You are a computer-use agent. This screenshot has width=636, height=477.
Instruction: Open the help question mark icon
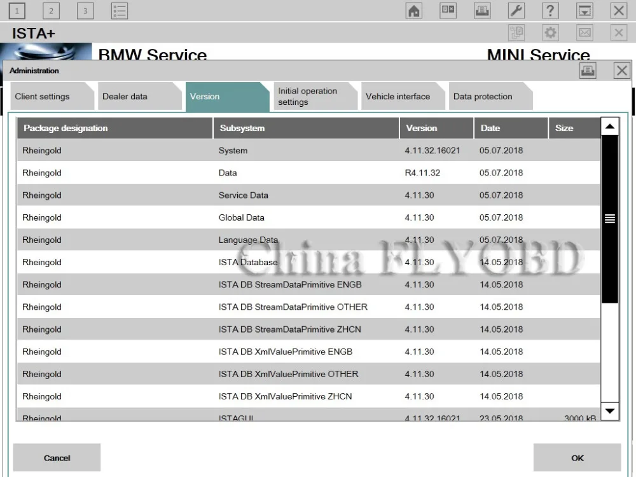pyautogui.click(x=550, y=11)
